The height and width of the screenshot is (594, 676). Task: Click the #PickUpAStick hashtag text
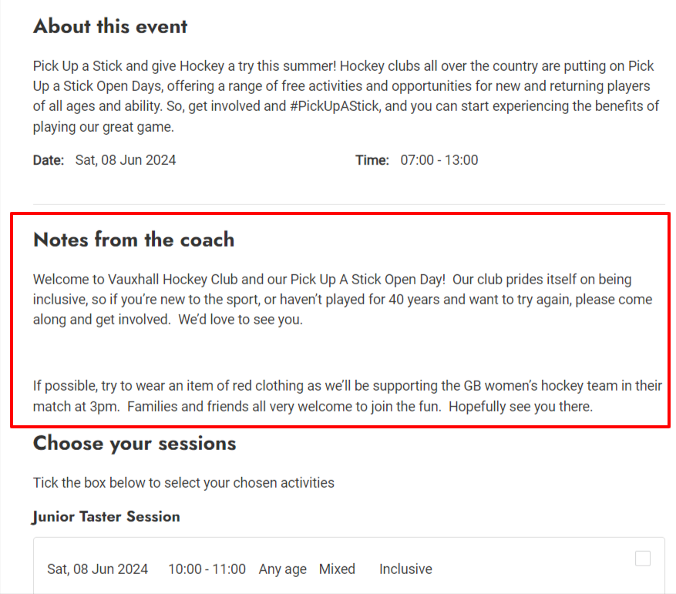tap(335, 106)
